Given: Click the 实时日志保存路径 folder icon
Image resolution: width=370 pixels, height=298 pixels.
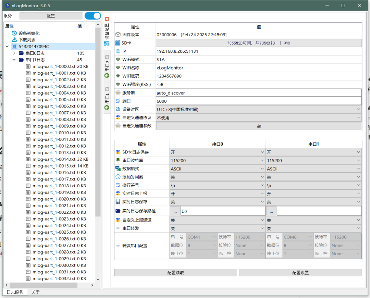Looking at the screenshot, I should (118, 211).
